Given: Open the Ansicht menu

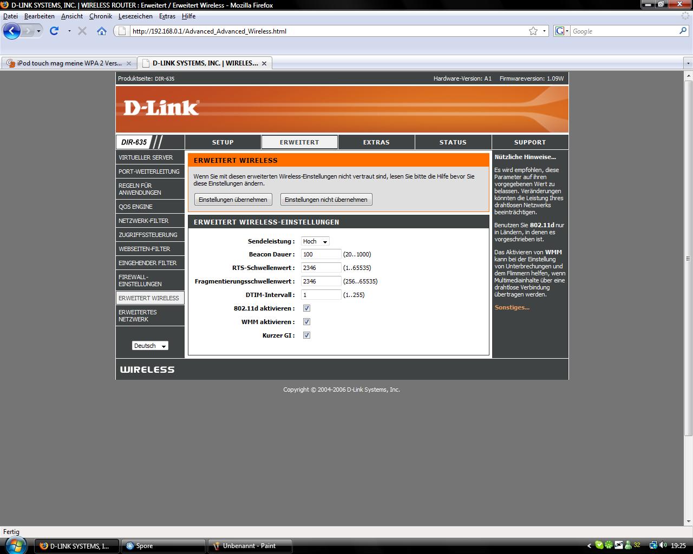Looking at the screenshot, I should click(71, 16).
